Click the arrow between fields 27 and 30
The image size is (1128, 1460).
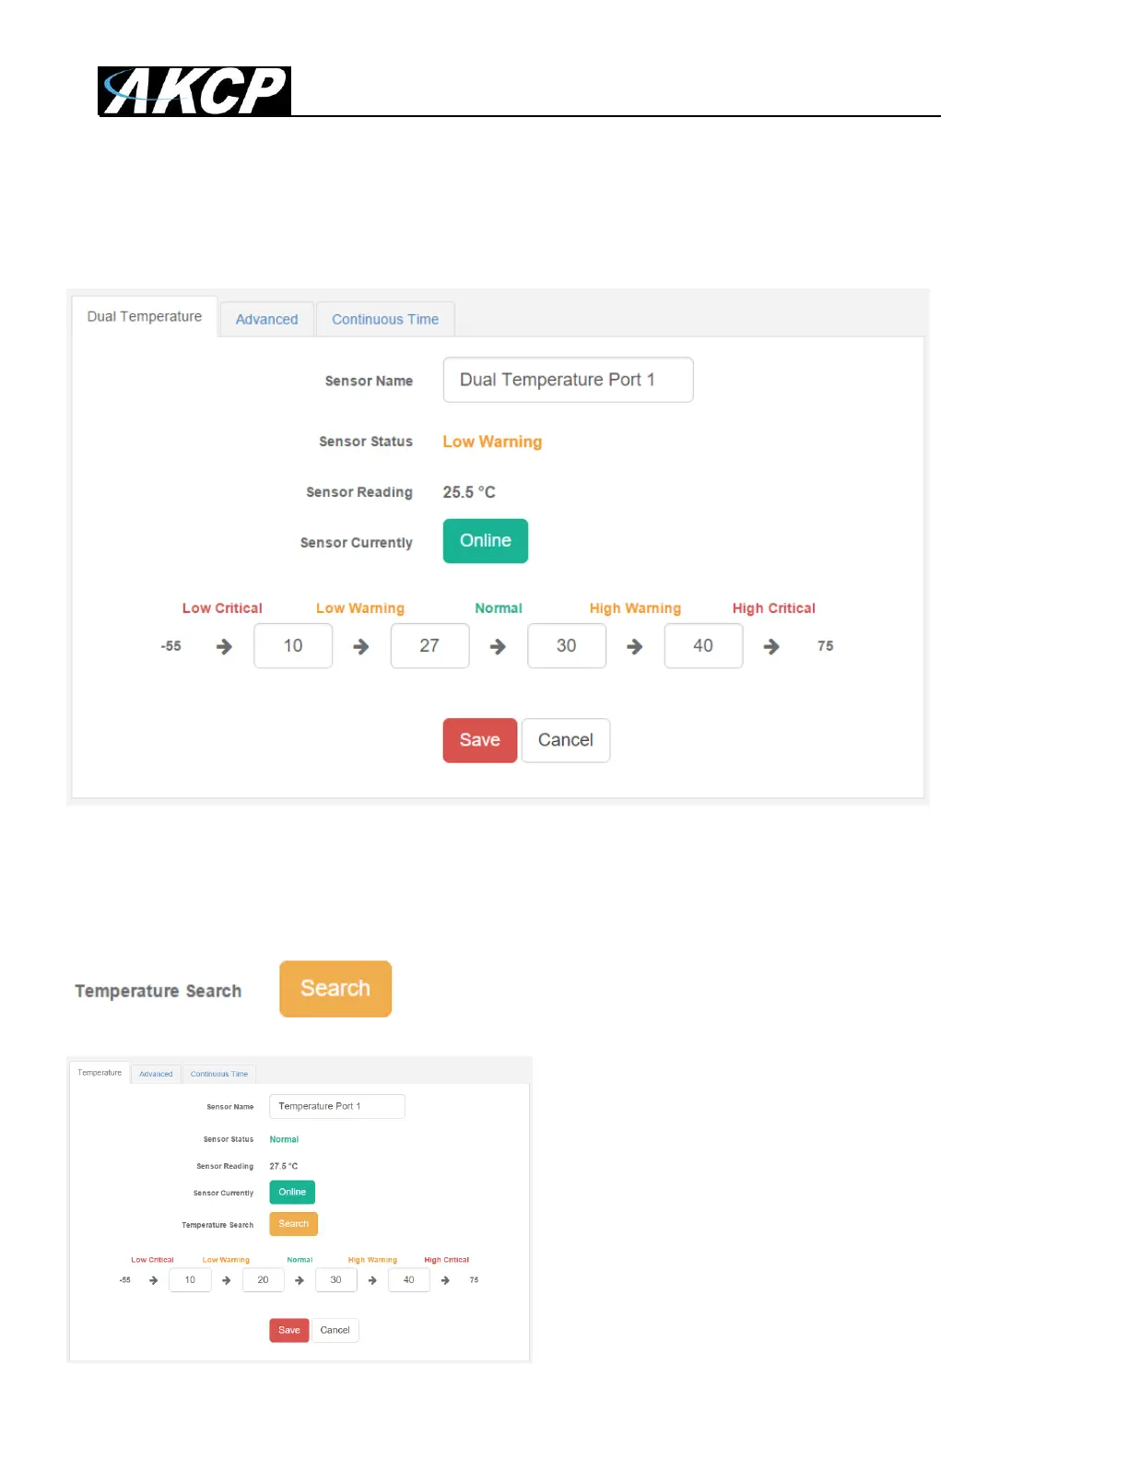pyautogui.click(x=498, y=647)
